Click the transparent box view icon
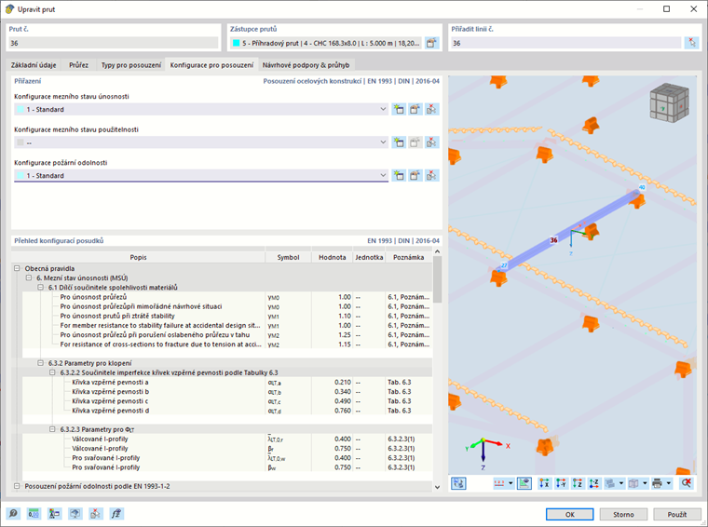 [x=634, y=483]
